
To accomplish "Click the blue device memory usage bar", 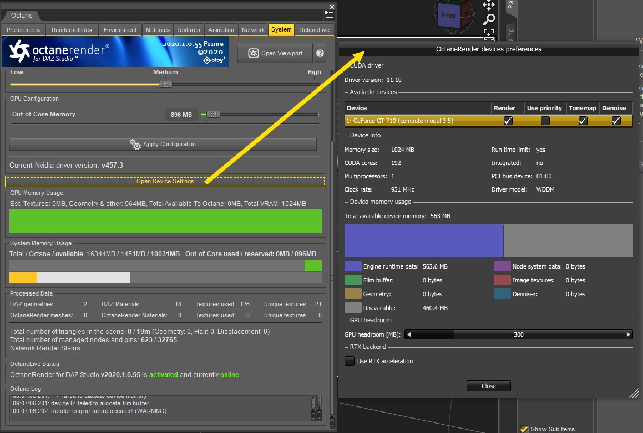I will 424,241.
